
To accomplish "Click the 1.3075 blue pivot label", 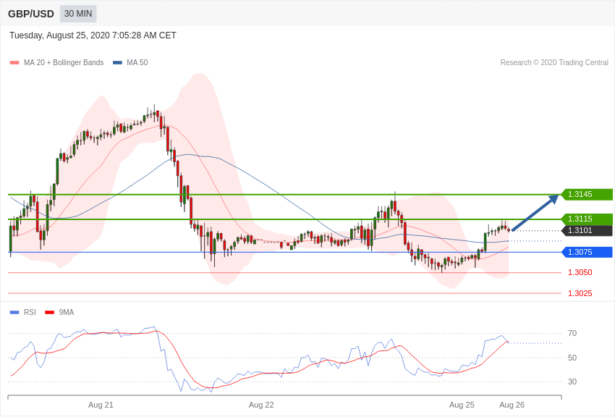I will (586, 252).
